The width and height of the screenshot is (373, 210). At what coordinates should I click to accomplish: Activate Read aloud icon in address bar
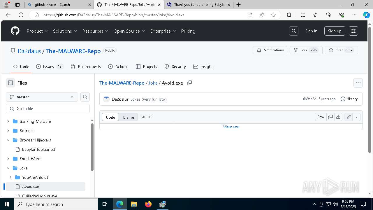262,15
